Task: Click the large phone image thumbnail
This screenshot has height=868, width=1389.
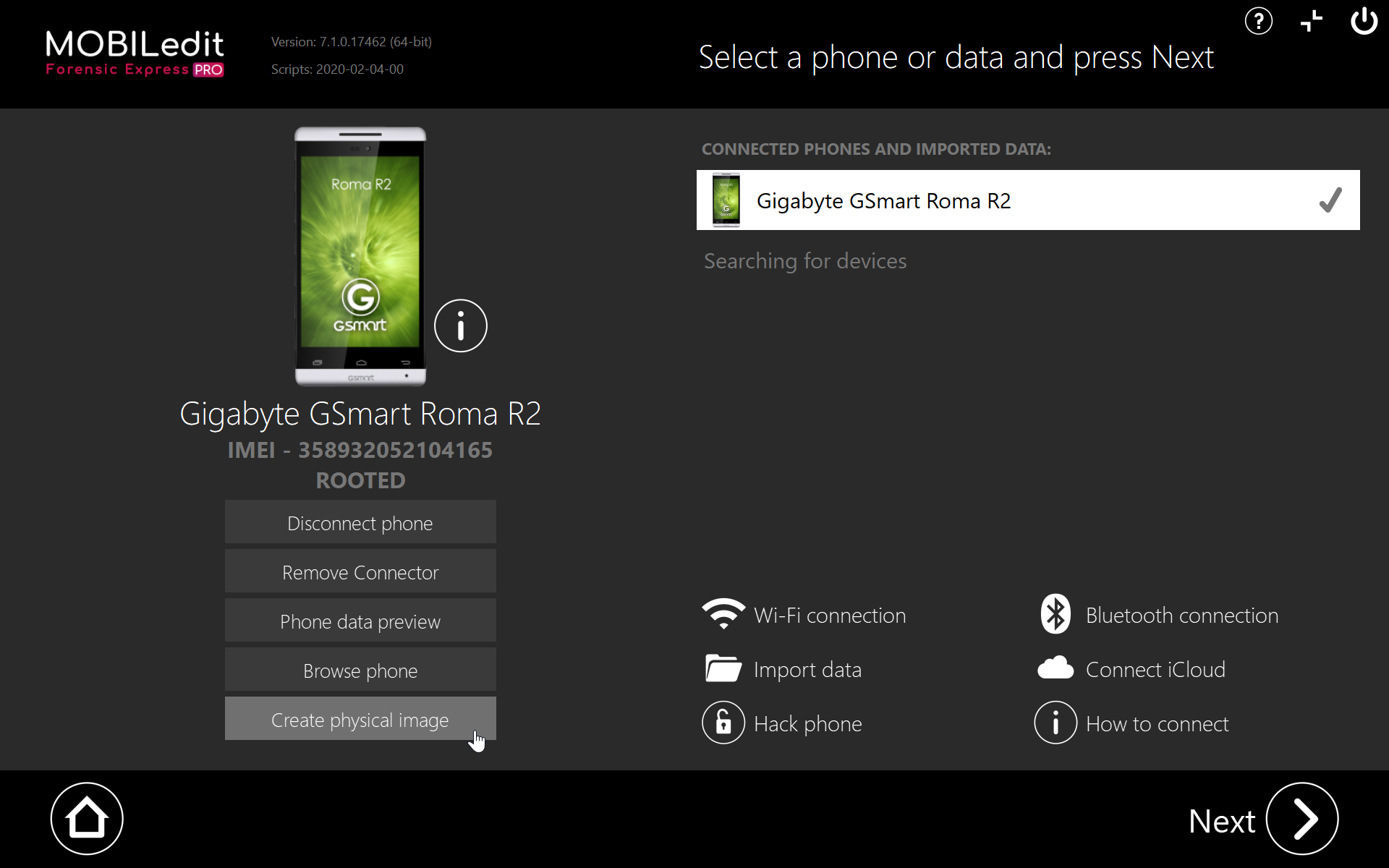Action: click(360, 257)
